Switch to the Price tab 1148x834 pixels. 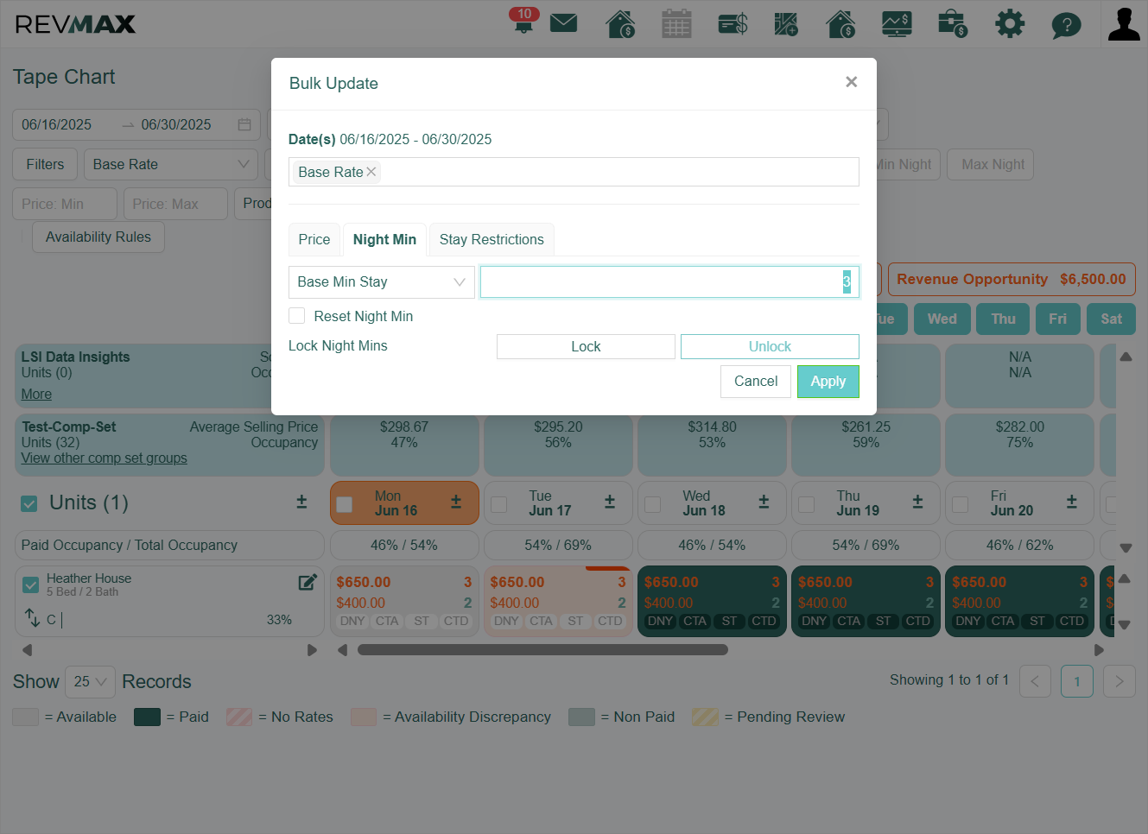314,240
